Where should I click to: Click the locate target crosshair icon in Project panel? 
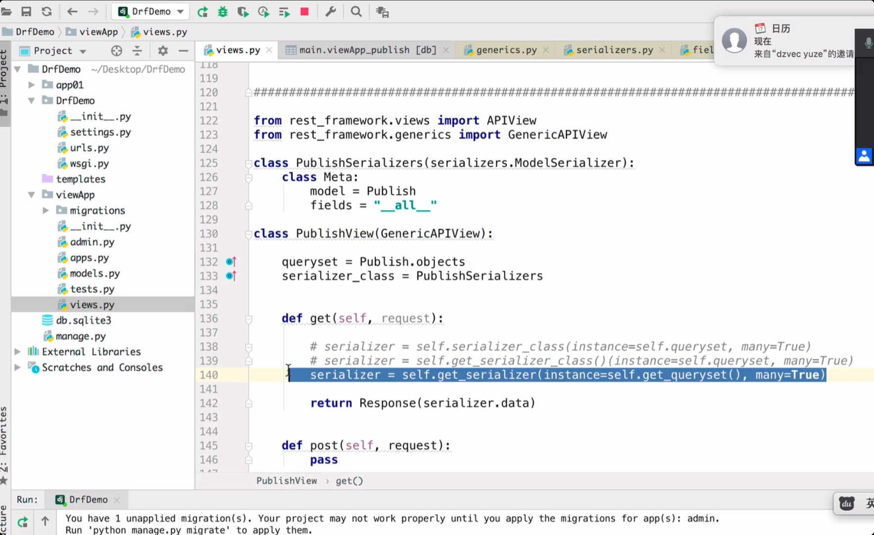point(116,50)
